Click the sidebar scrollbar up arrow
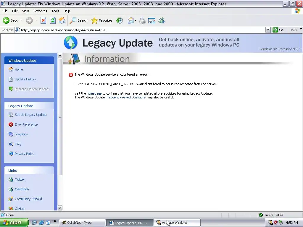 [60, 55]
